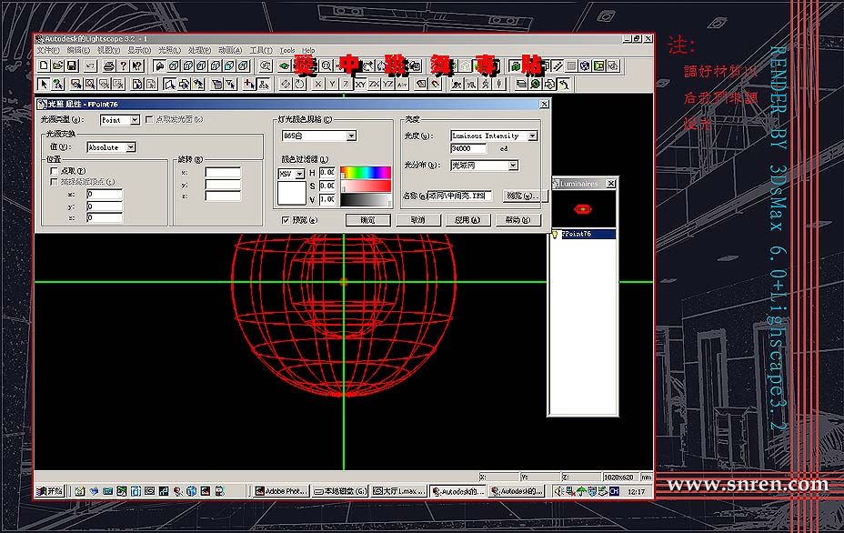
Task: Select FPoint76 in the Luminaires list
Action: point(576,234)
